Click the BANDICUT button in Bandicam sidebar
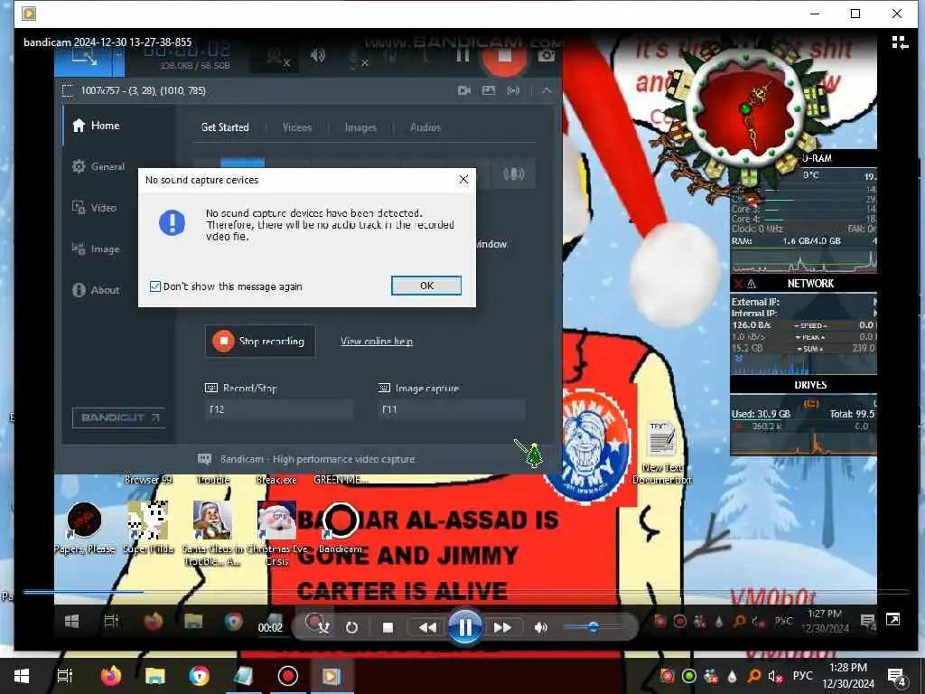Image resolution: width=925 pixels, height=694 pixels. 120,417
